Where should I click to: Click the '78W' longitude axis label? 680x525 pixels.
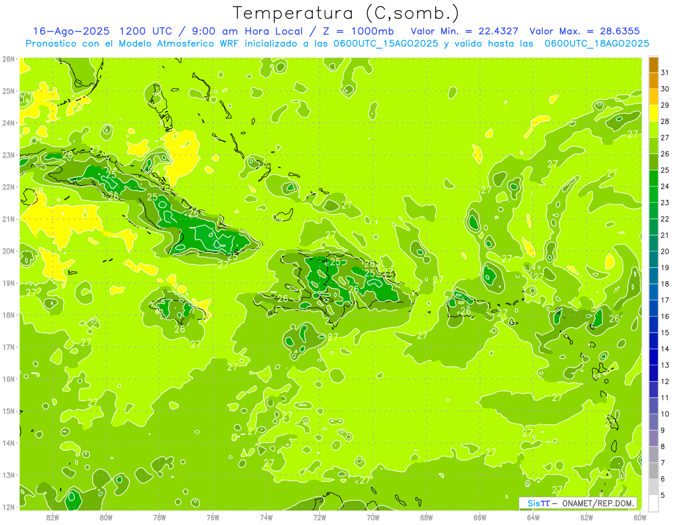pos(159,517)
